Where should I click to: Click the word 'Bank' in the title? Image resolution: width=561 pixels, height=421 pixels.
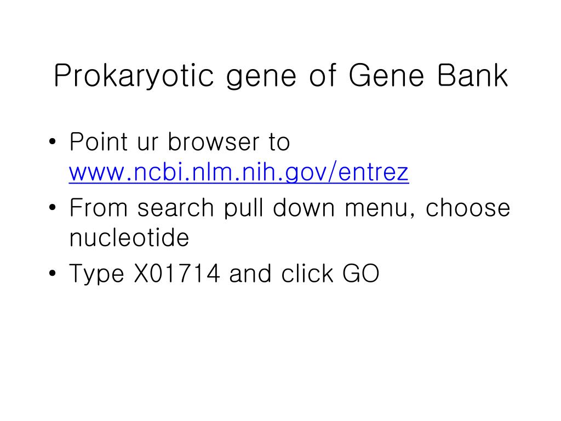(x=473, y=75)
